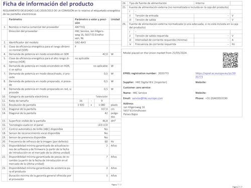Click the 'LED LCD' panel technology value
The image size is (251, 188).
tap(103, 125)
